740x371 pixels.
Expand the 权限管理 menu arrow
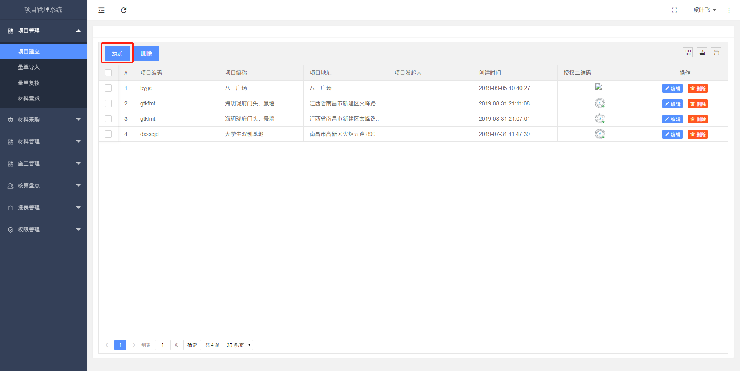coord(78,230)
